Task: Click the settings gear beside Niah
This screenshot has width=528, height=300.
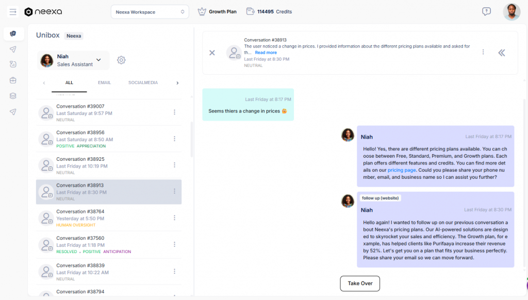Action: click(x=121, y=60)
